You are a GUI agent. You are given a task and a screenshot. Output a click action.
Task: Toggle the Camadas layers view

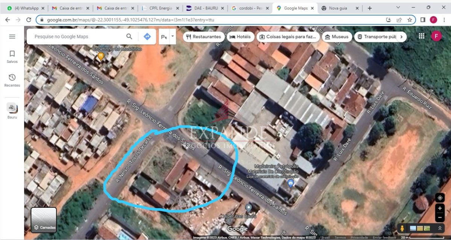[x=44, y=220]
